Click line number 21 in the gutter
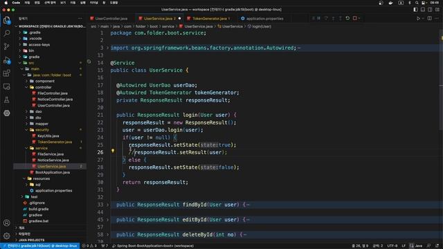The width and height of the screenshot is (443, 249). coord(100,116)
